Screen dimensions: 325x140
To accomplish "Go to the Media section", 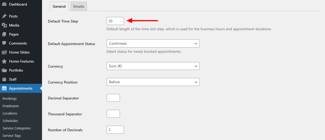I will [21, 25].
